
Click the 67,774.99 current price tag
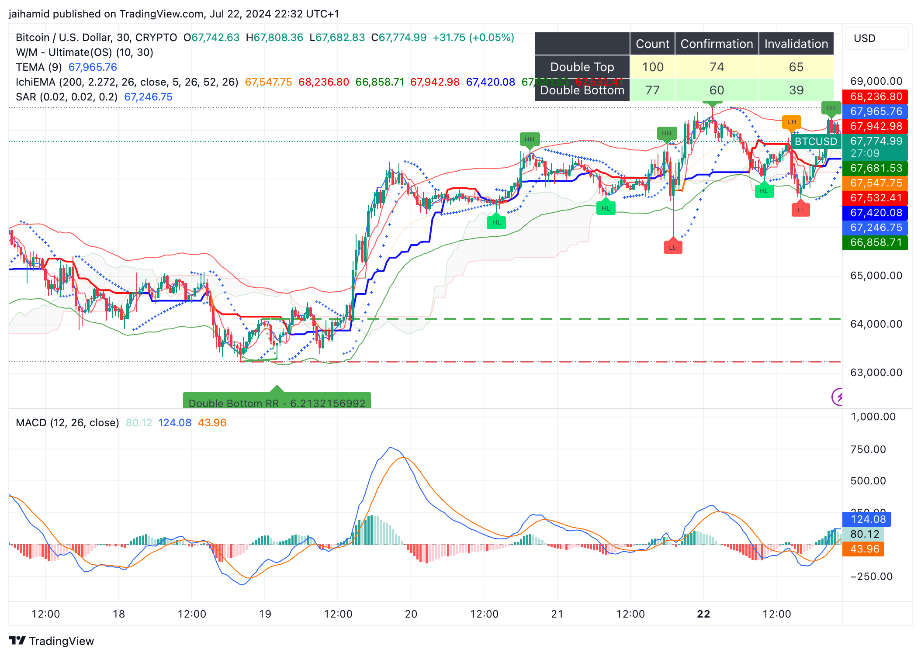[x=875, y=141]
